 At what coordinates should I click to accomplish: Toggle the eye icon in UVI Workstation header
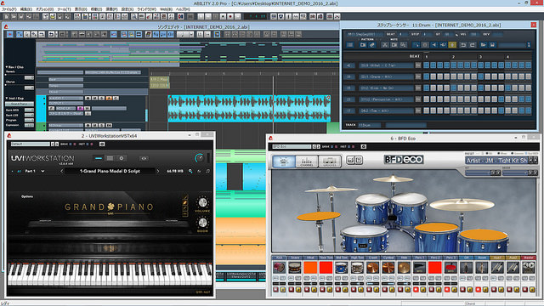(x=144, y=158)
